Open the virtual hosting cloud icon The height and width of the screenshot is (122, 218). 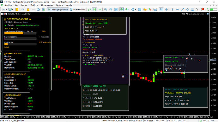point(38,9)
